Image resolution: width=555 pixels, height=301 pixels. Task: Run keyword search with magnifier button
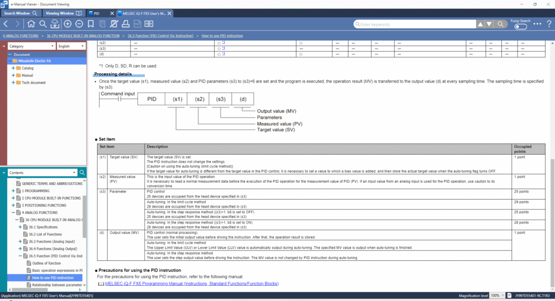[x=500, y=24]
